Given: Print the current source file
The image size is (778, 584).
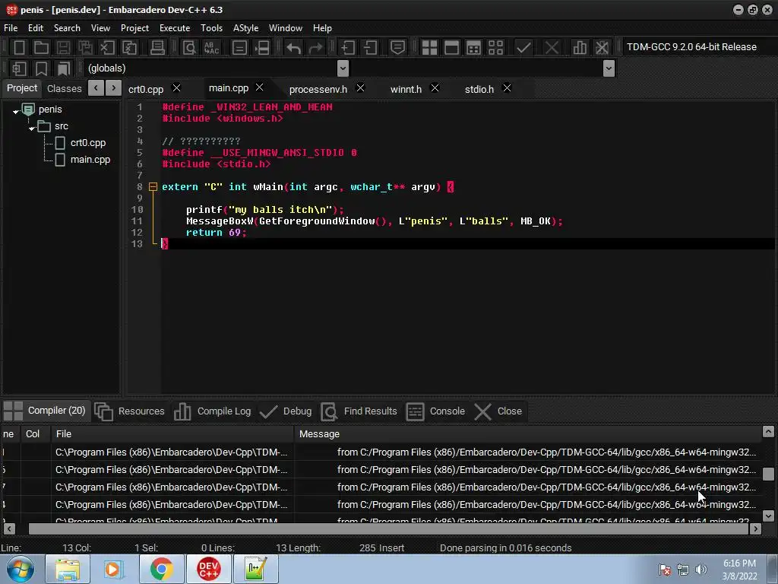Looking at the screenshot, I should pos(157,48).
